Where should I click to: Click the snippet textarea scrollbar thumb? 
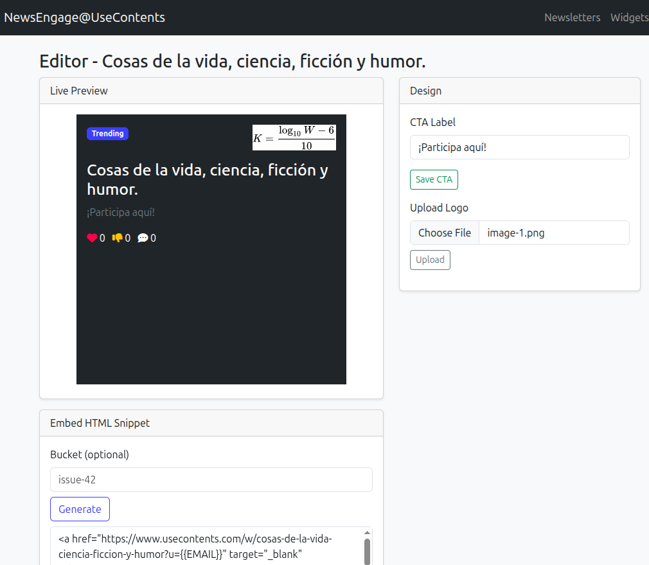[x=368, y=551]
